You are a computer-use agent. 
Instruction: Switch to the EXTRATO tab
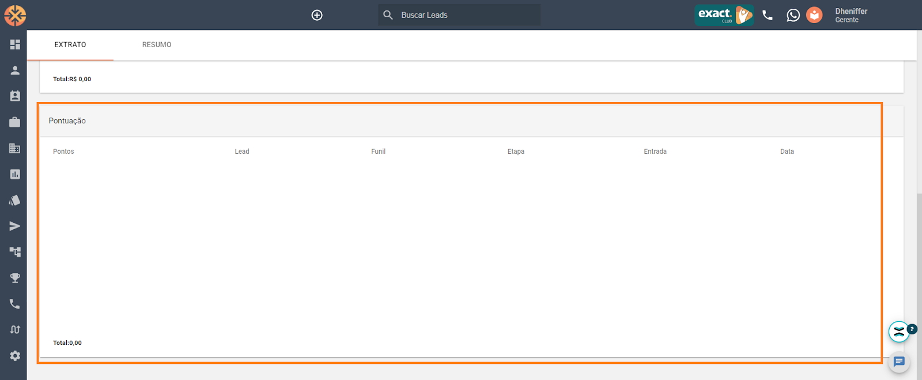pos(70,45)
